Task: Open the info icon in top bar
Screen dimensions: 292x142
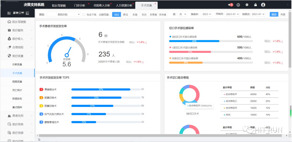Action: click(238, 5)
